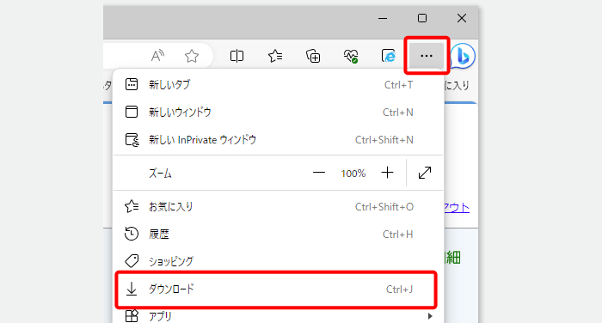This screenshot has height=323, width=602.
Task: Click the apps grid icon
Action: (132, 316)
